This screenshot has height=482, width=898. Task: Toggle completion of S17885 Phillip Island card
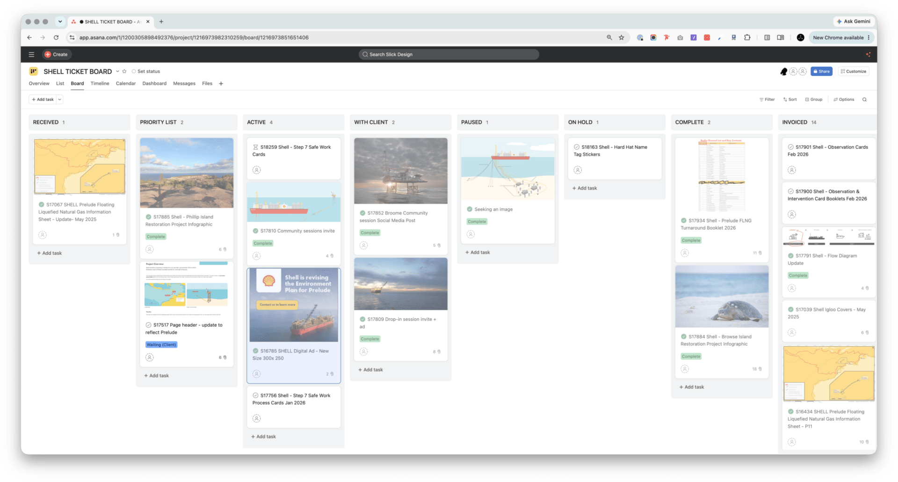148,217
